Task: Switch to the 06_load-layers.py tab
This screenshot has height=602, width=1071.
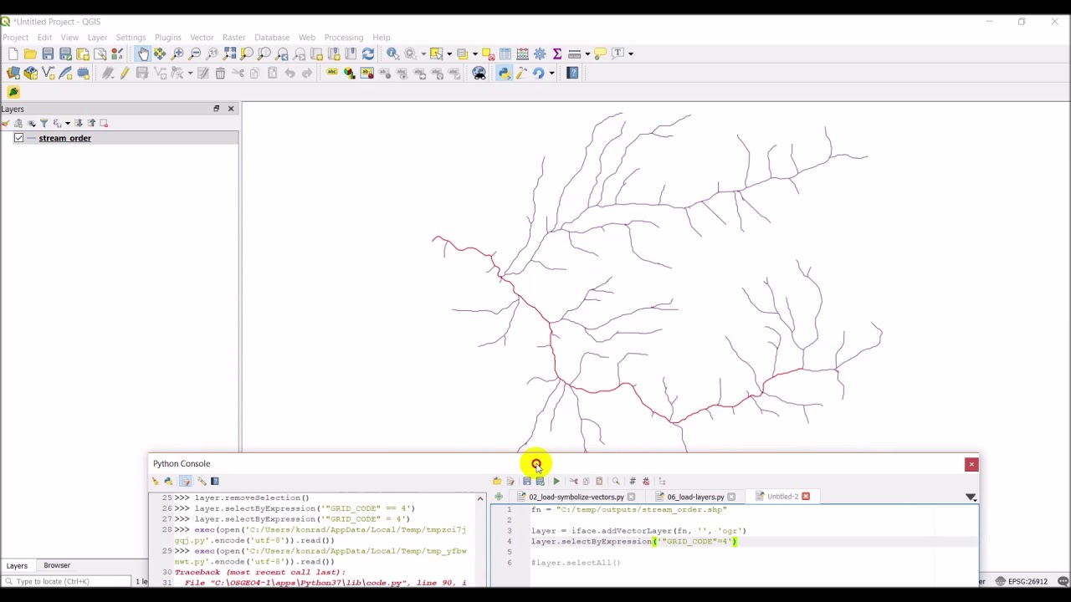Action: click(x=695, y=497)
